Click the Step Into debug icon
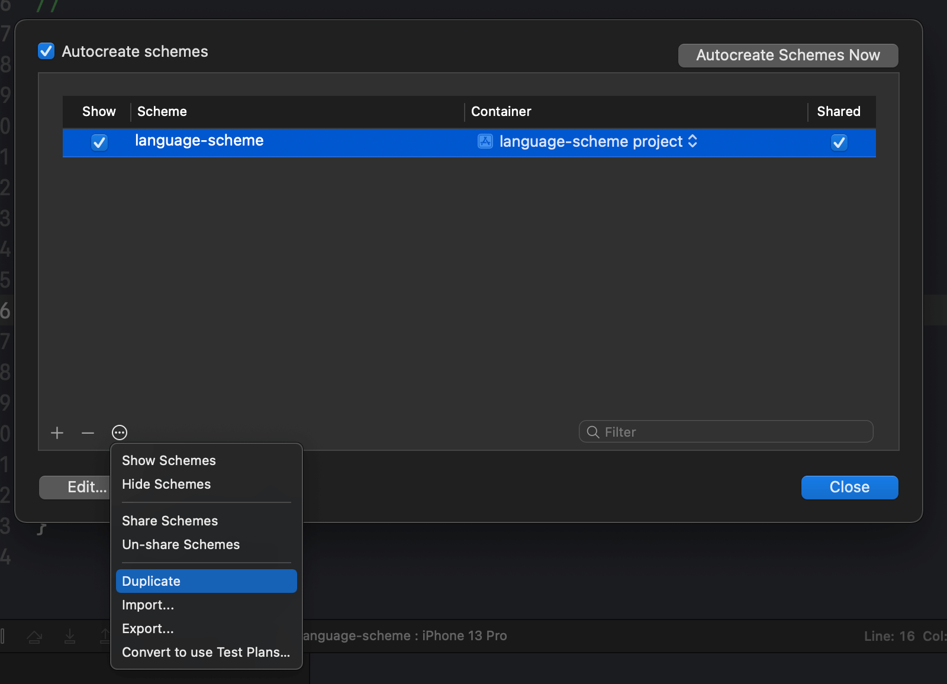This screenshot has height=684, width=947. point(70,636)
